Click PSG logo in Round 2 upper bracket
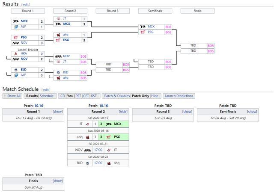 pyautogui.click(x=58, y=40)
